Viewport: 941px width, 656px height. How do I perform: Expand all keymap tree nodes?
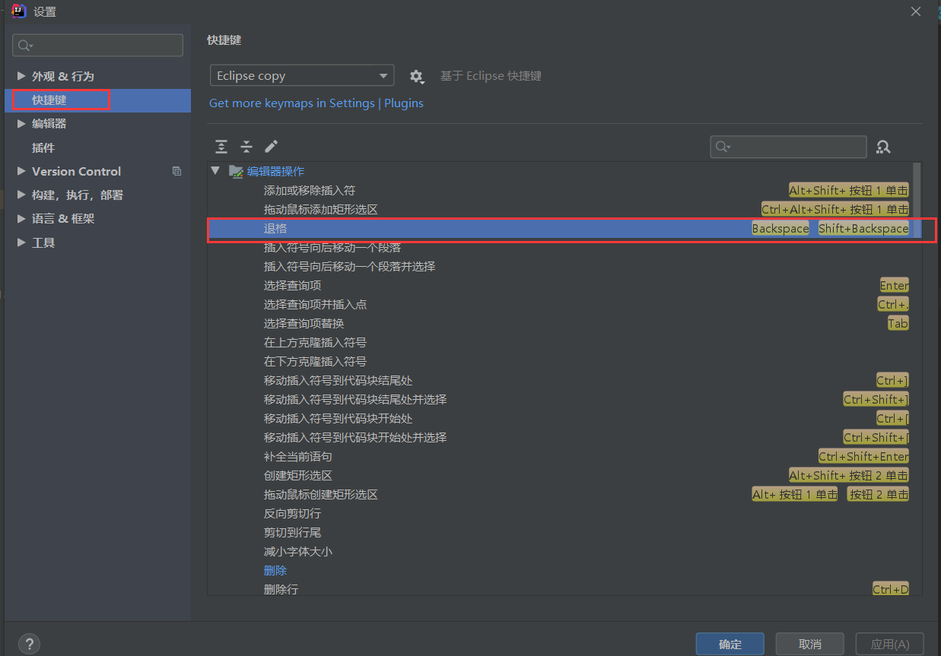pos(221,146)
